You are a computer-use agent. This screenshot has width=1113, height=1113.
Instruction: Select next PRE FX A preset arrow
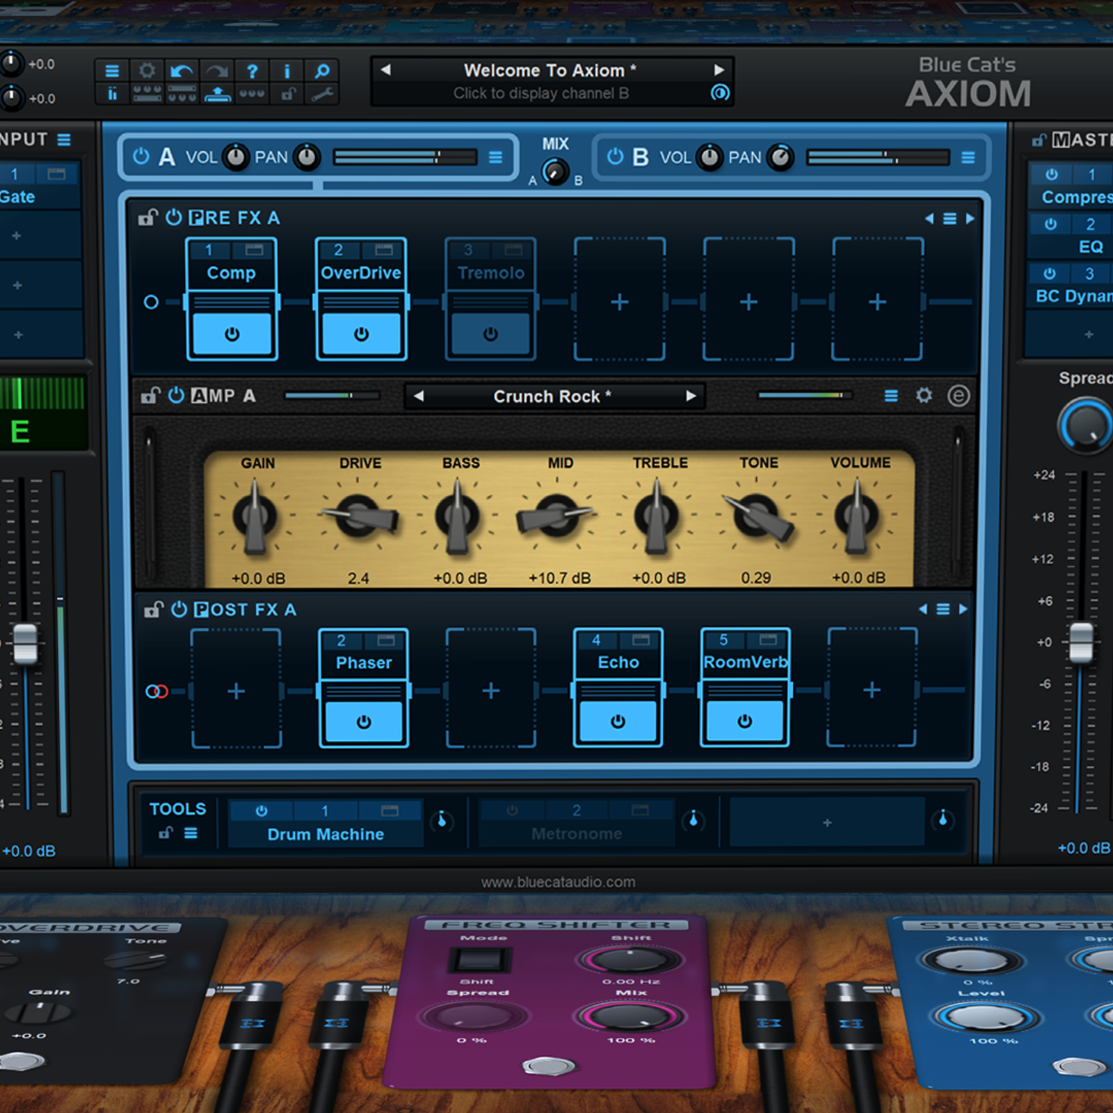(x=970, y=218)
